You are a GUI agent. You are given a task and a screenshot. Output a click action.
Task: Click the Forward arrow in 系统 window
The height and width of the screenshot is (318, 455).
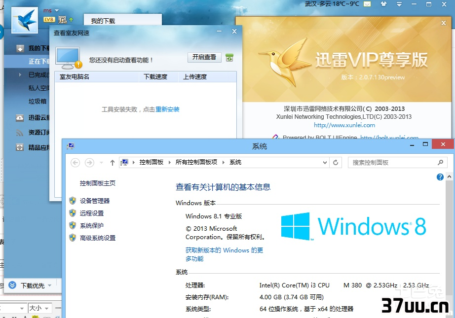coord(89,163)
